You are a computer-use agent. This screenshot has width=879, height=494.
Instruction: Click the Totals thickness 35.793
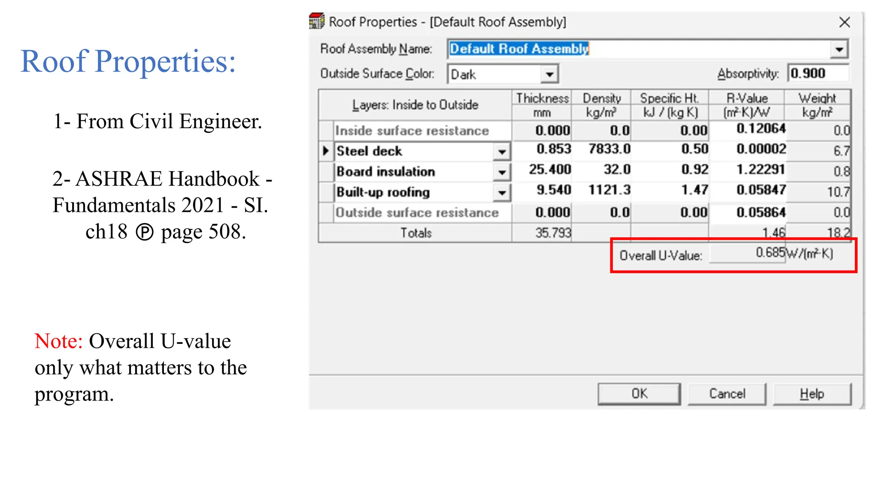coord(542,233)
